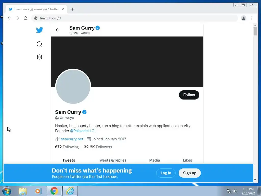261x196 pixels.
Task: Open a new tab with the plus icon
Action: [x=72, y=9]
